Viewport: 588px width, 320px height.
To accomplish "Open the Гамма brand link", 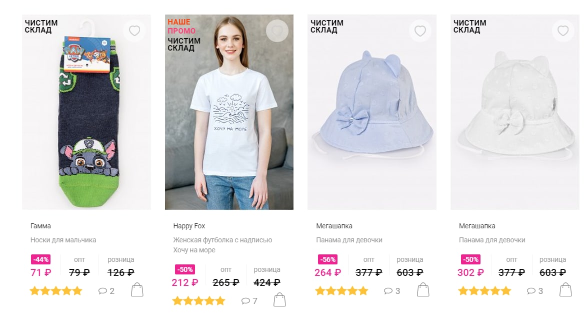I will 40,226.
